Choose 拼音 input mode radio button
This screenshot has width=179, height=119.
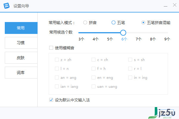85,23
